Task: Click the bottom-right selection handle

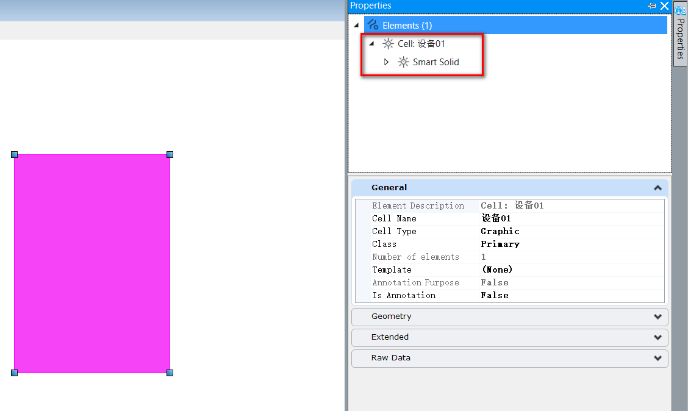Action: click(170, 373)
